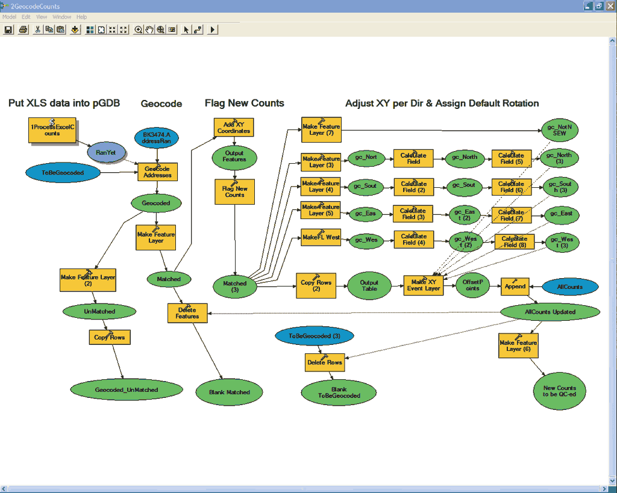617x493 pixels.
Task: Select the Pan hand tool
Action: (149, 29)
